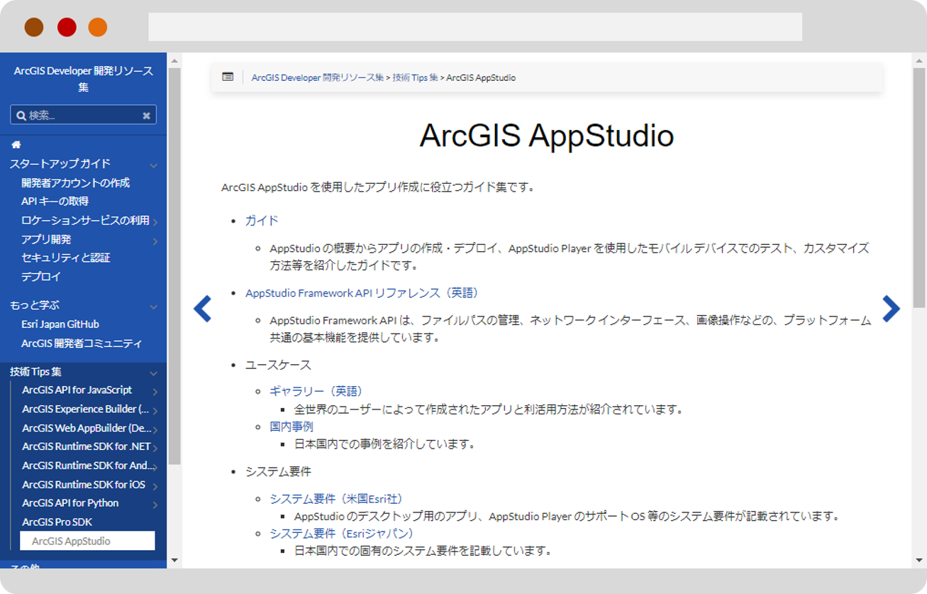Open 開発者アカウントの作成 page
Viewport: 927px width, 594px height.
(x=75, y=182)
